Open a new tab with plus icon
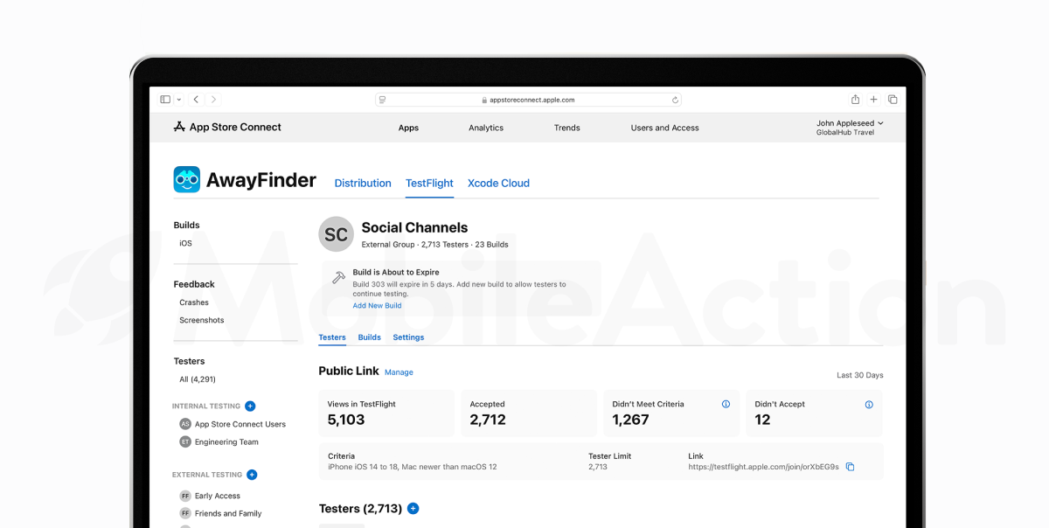The height and width of the screenshot is (528, 1049). point(873,100)
